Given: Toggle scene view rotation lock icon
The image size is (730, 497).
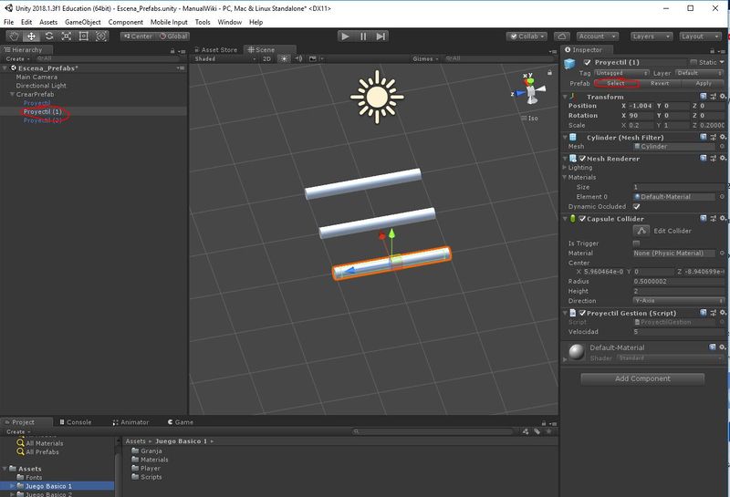Looking at the screenshot, I should click(549, 73).
